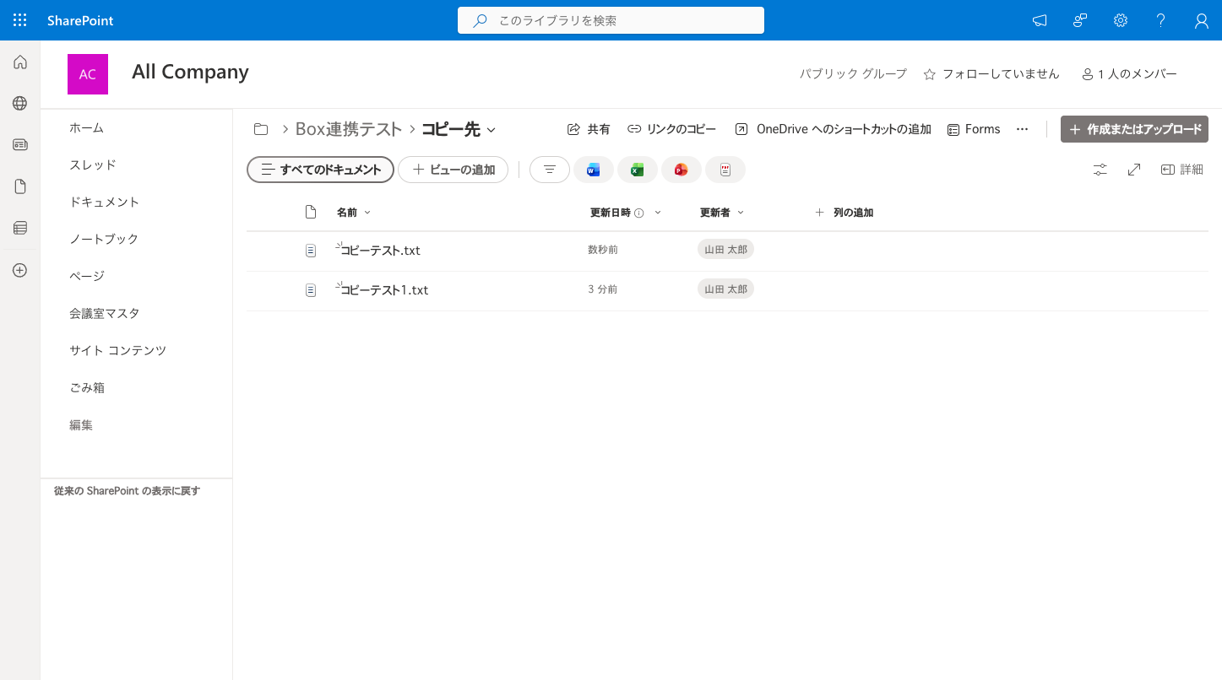Viewport: 1222px width, 680px height.
Task: Add OneDrive へのショートカットの追加
Action: click(833, 129)
